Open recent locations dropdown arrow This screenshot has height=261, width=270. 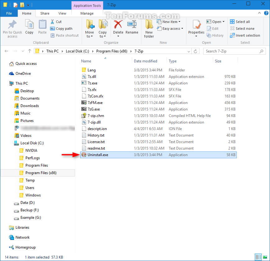(x=23, y=51)
